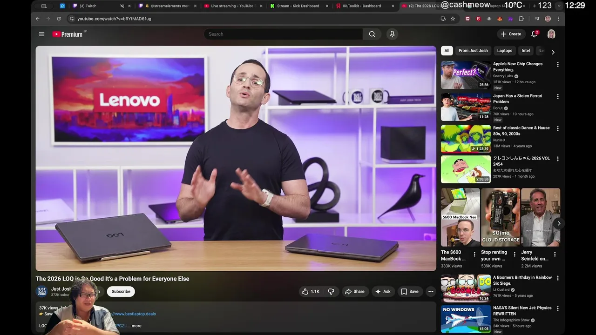
Task: Reload the page with the refresh icon
Action: click(59, 19)
